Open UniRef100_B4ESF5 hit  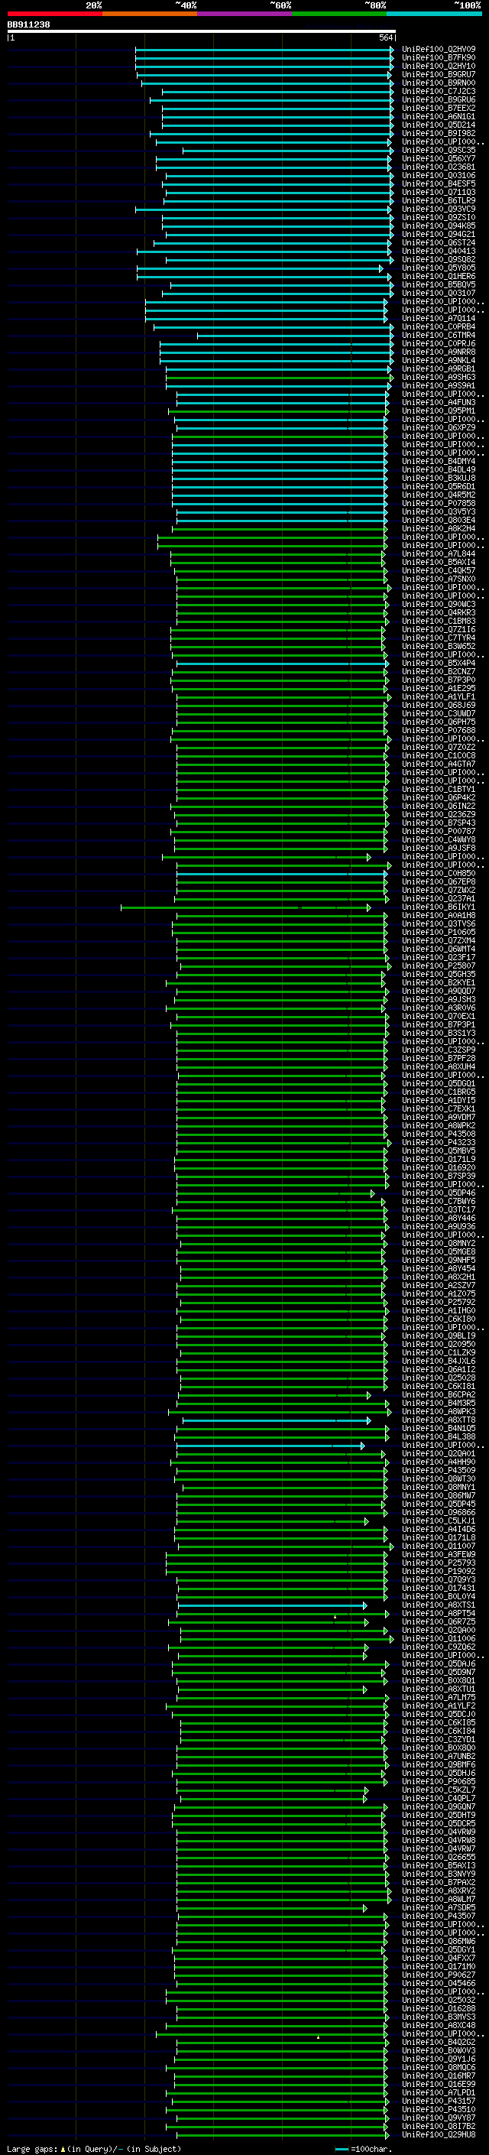[x=438, y=184]
